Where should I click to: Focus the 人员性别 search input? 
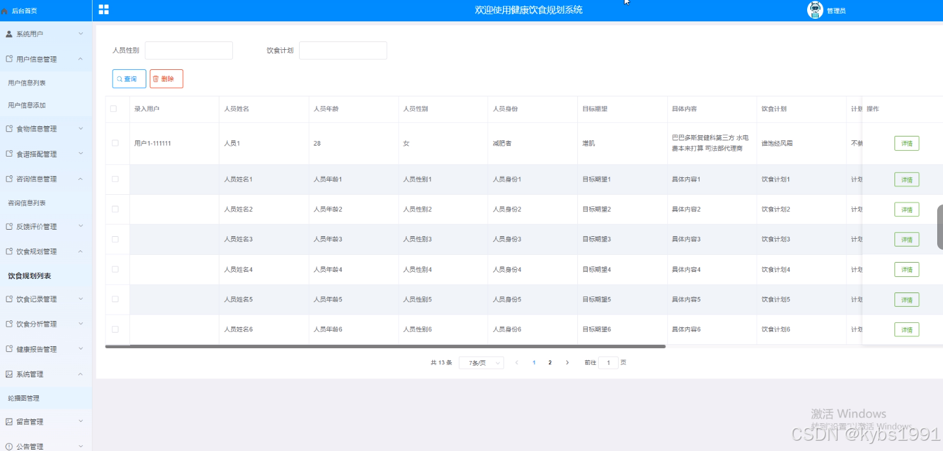[188, 50]
